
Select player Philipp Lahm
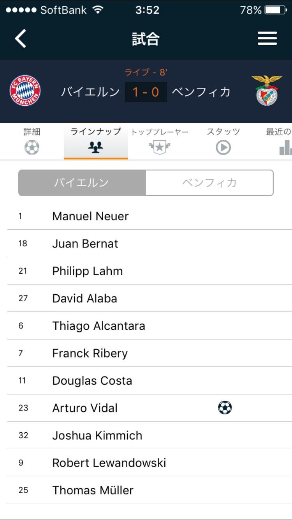[87, 271]
